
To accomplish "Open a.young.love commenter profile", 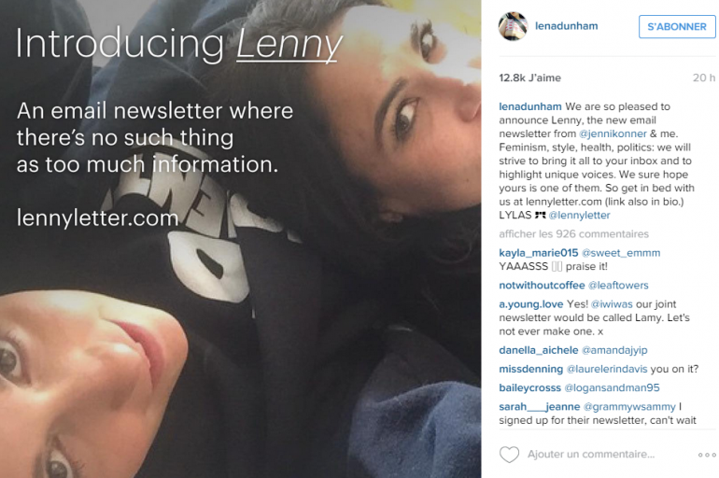I will (531, 304).
